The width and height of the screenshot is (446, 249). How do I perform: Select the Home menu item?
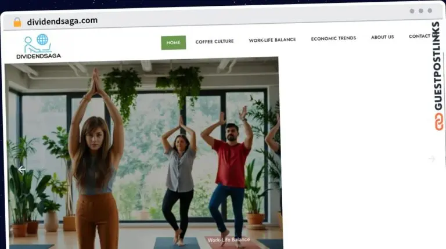173,42
